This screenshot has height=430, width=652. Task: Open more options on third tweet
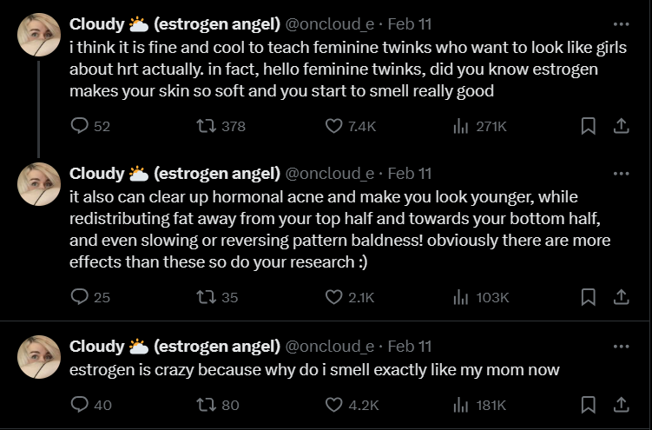pos(622,346)
